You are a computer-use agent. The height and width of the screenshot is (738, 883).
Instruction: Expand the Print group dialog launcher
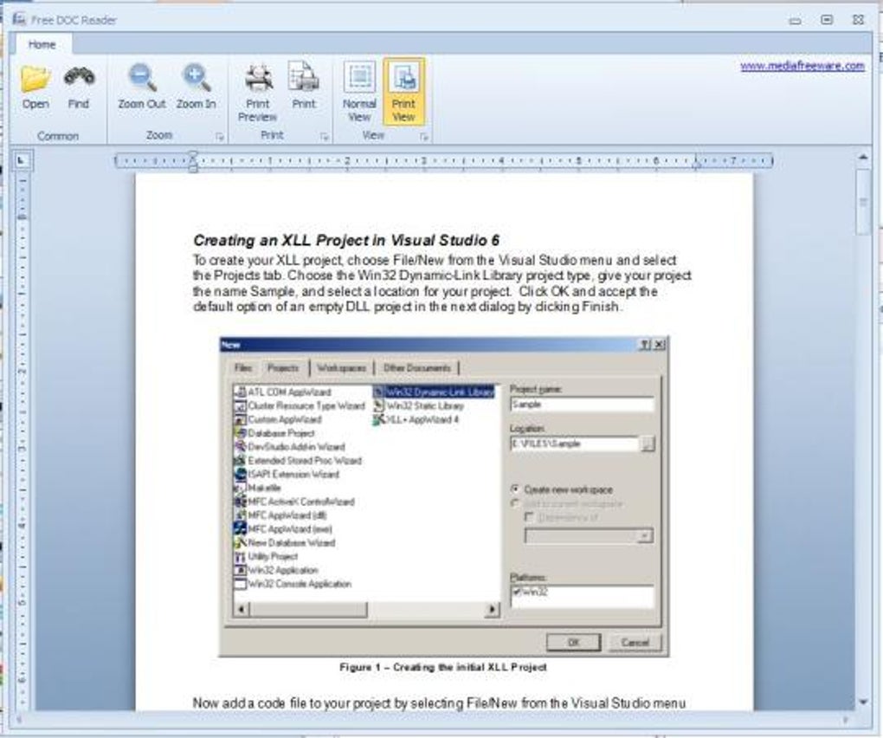[x=324, y=136]
